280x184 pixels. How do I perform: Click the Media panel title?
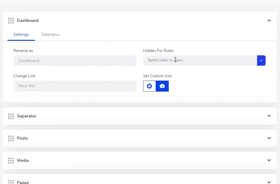point(23,161)
